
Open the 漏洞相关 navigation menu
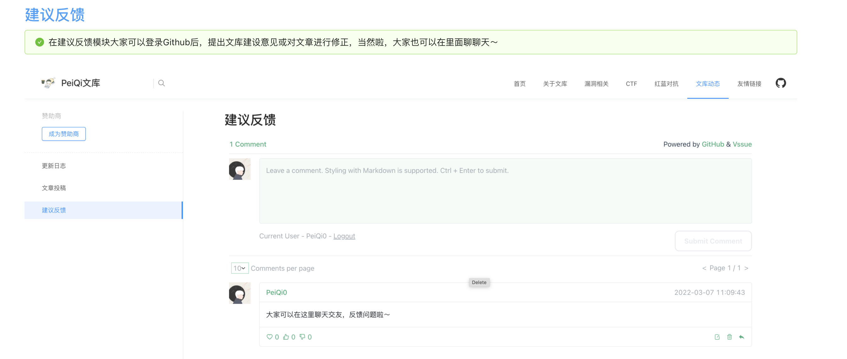[x=596, y=84]
